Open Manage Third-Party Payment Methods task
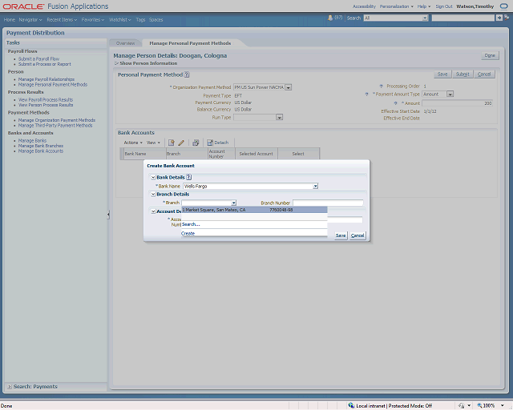 55,125
